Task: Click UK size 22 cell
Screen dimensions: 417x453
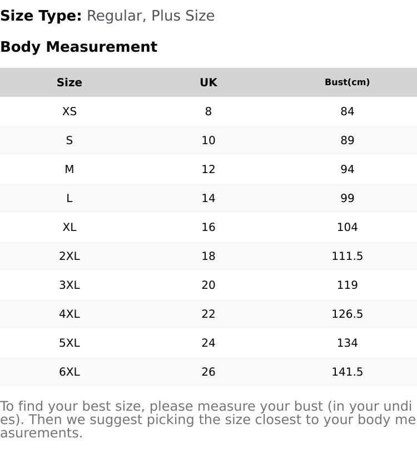Action: (209, 314)
